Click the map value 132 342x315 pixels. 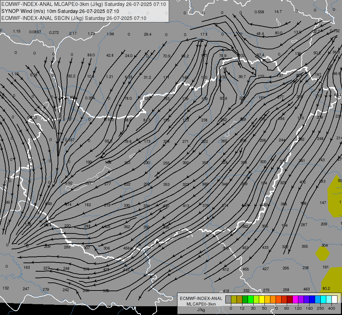6,288
